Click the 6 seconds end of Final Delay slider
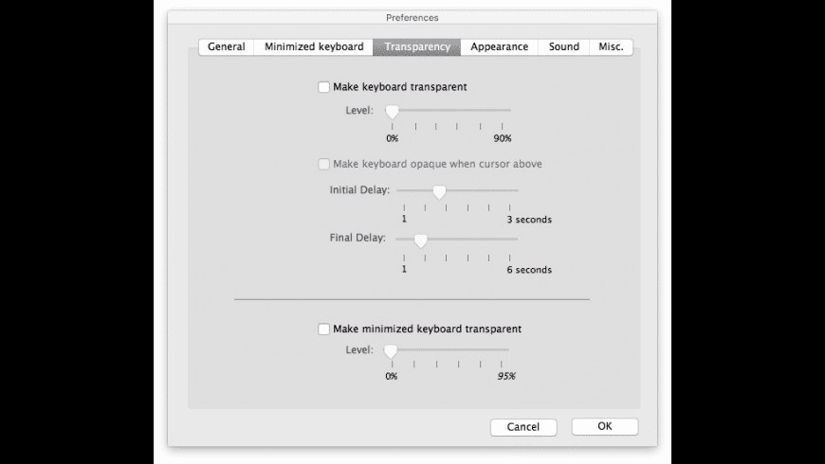 click(x=517, y=239)
